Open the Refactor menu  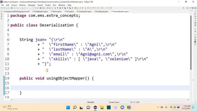22,5
